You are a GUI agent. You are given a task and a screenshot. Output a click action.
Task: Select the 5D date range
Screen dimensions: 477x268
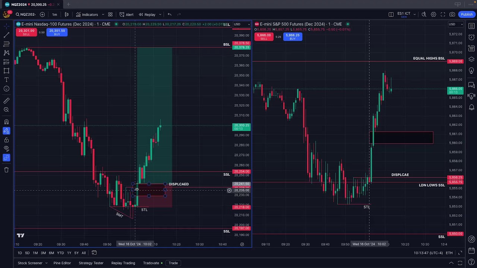pos(27,253)
